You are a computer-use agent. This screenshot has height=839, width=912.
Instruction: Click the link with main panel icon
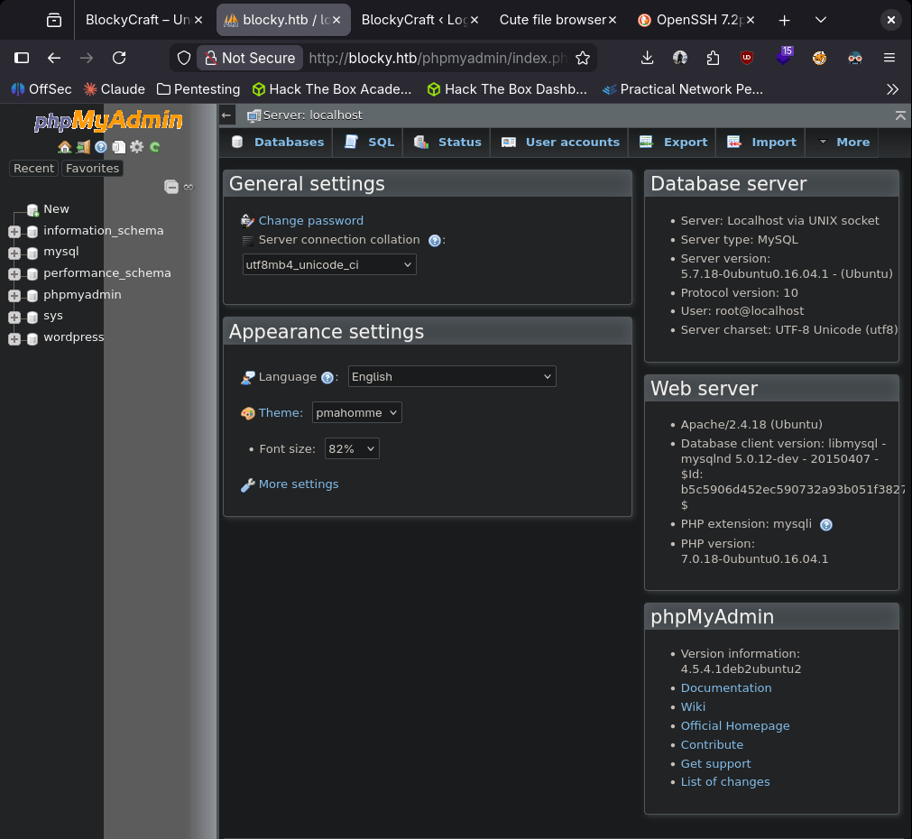coord(189,187)
